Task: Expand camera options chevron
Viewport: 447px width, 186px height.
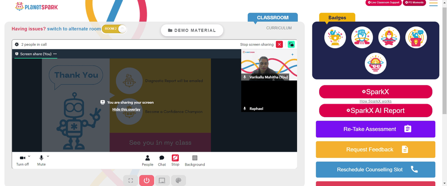Action: 29,156
